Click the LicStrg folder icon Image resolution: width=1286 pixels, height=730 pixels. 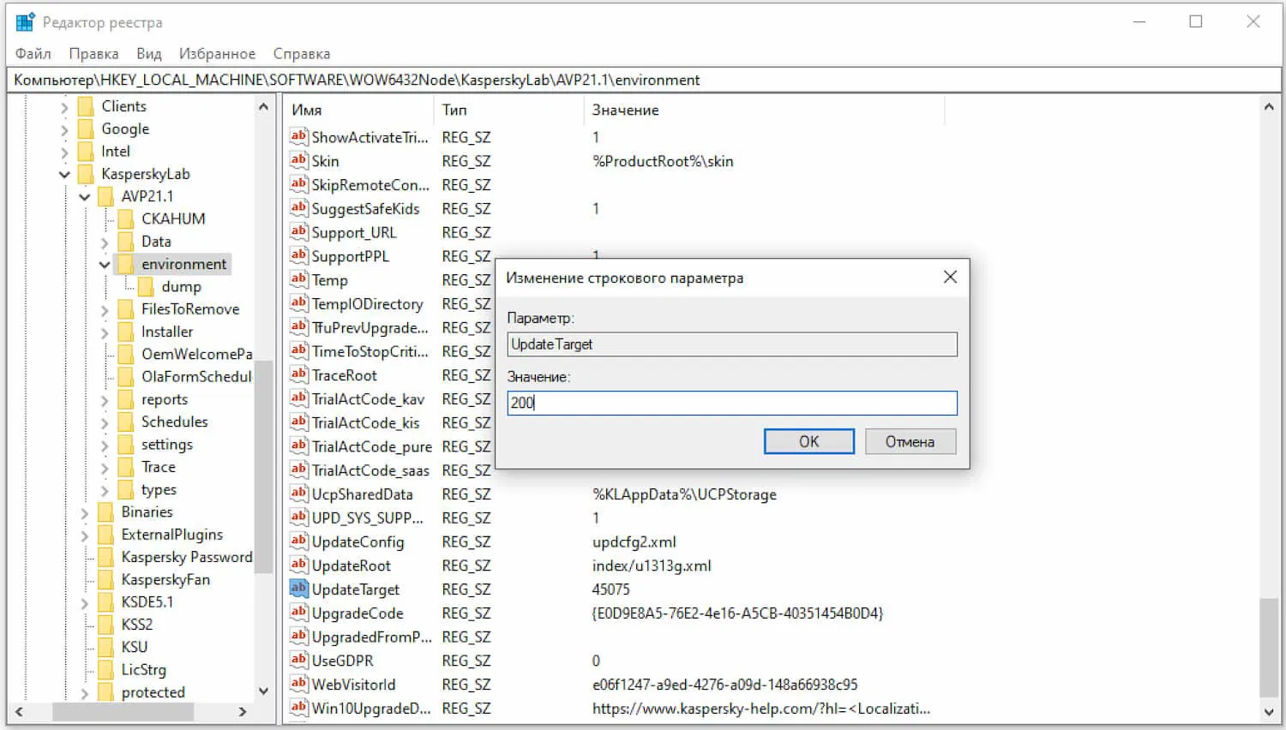106,669
